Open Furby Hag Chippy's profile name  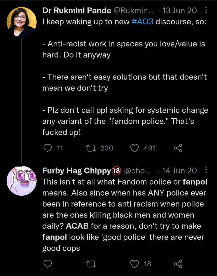tap(77, 171)
